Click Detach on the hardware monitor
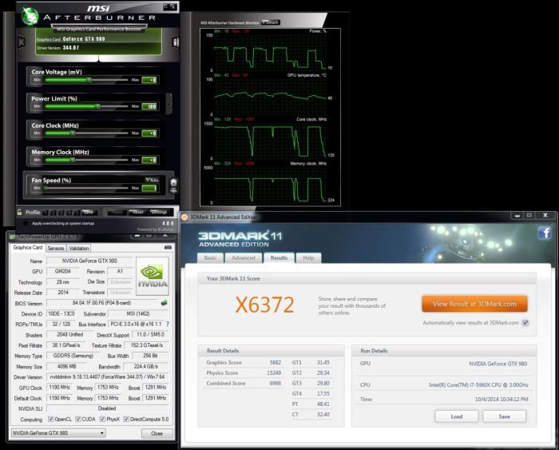This screenshot has height=450, width=559. [x=270, y=22]
